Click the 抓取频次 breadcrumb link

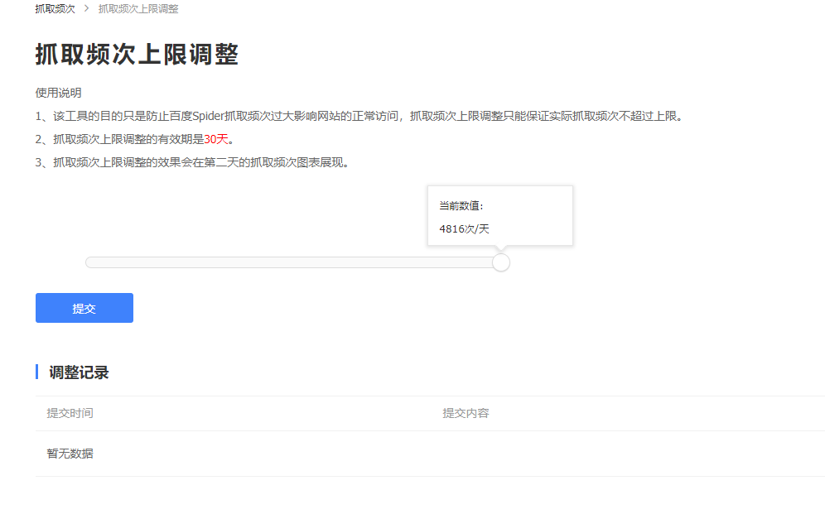pos(53,8)
